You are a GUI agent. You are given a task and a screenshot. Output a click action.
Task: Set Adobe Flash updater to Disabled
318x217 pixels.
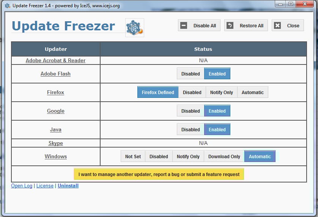(190, 74)
